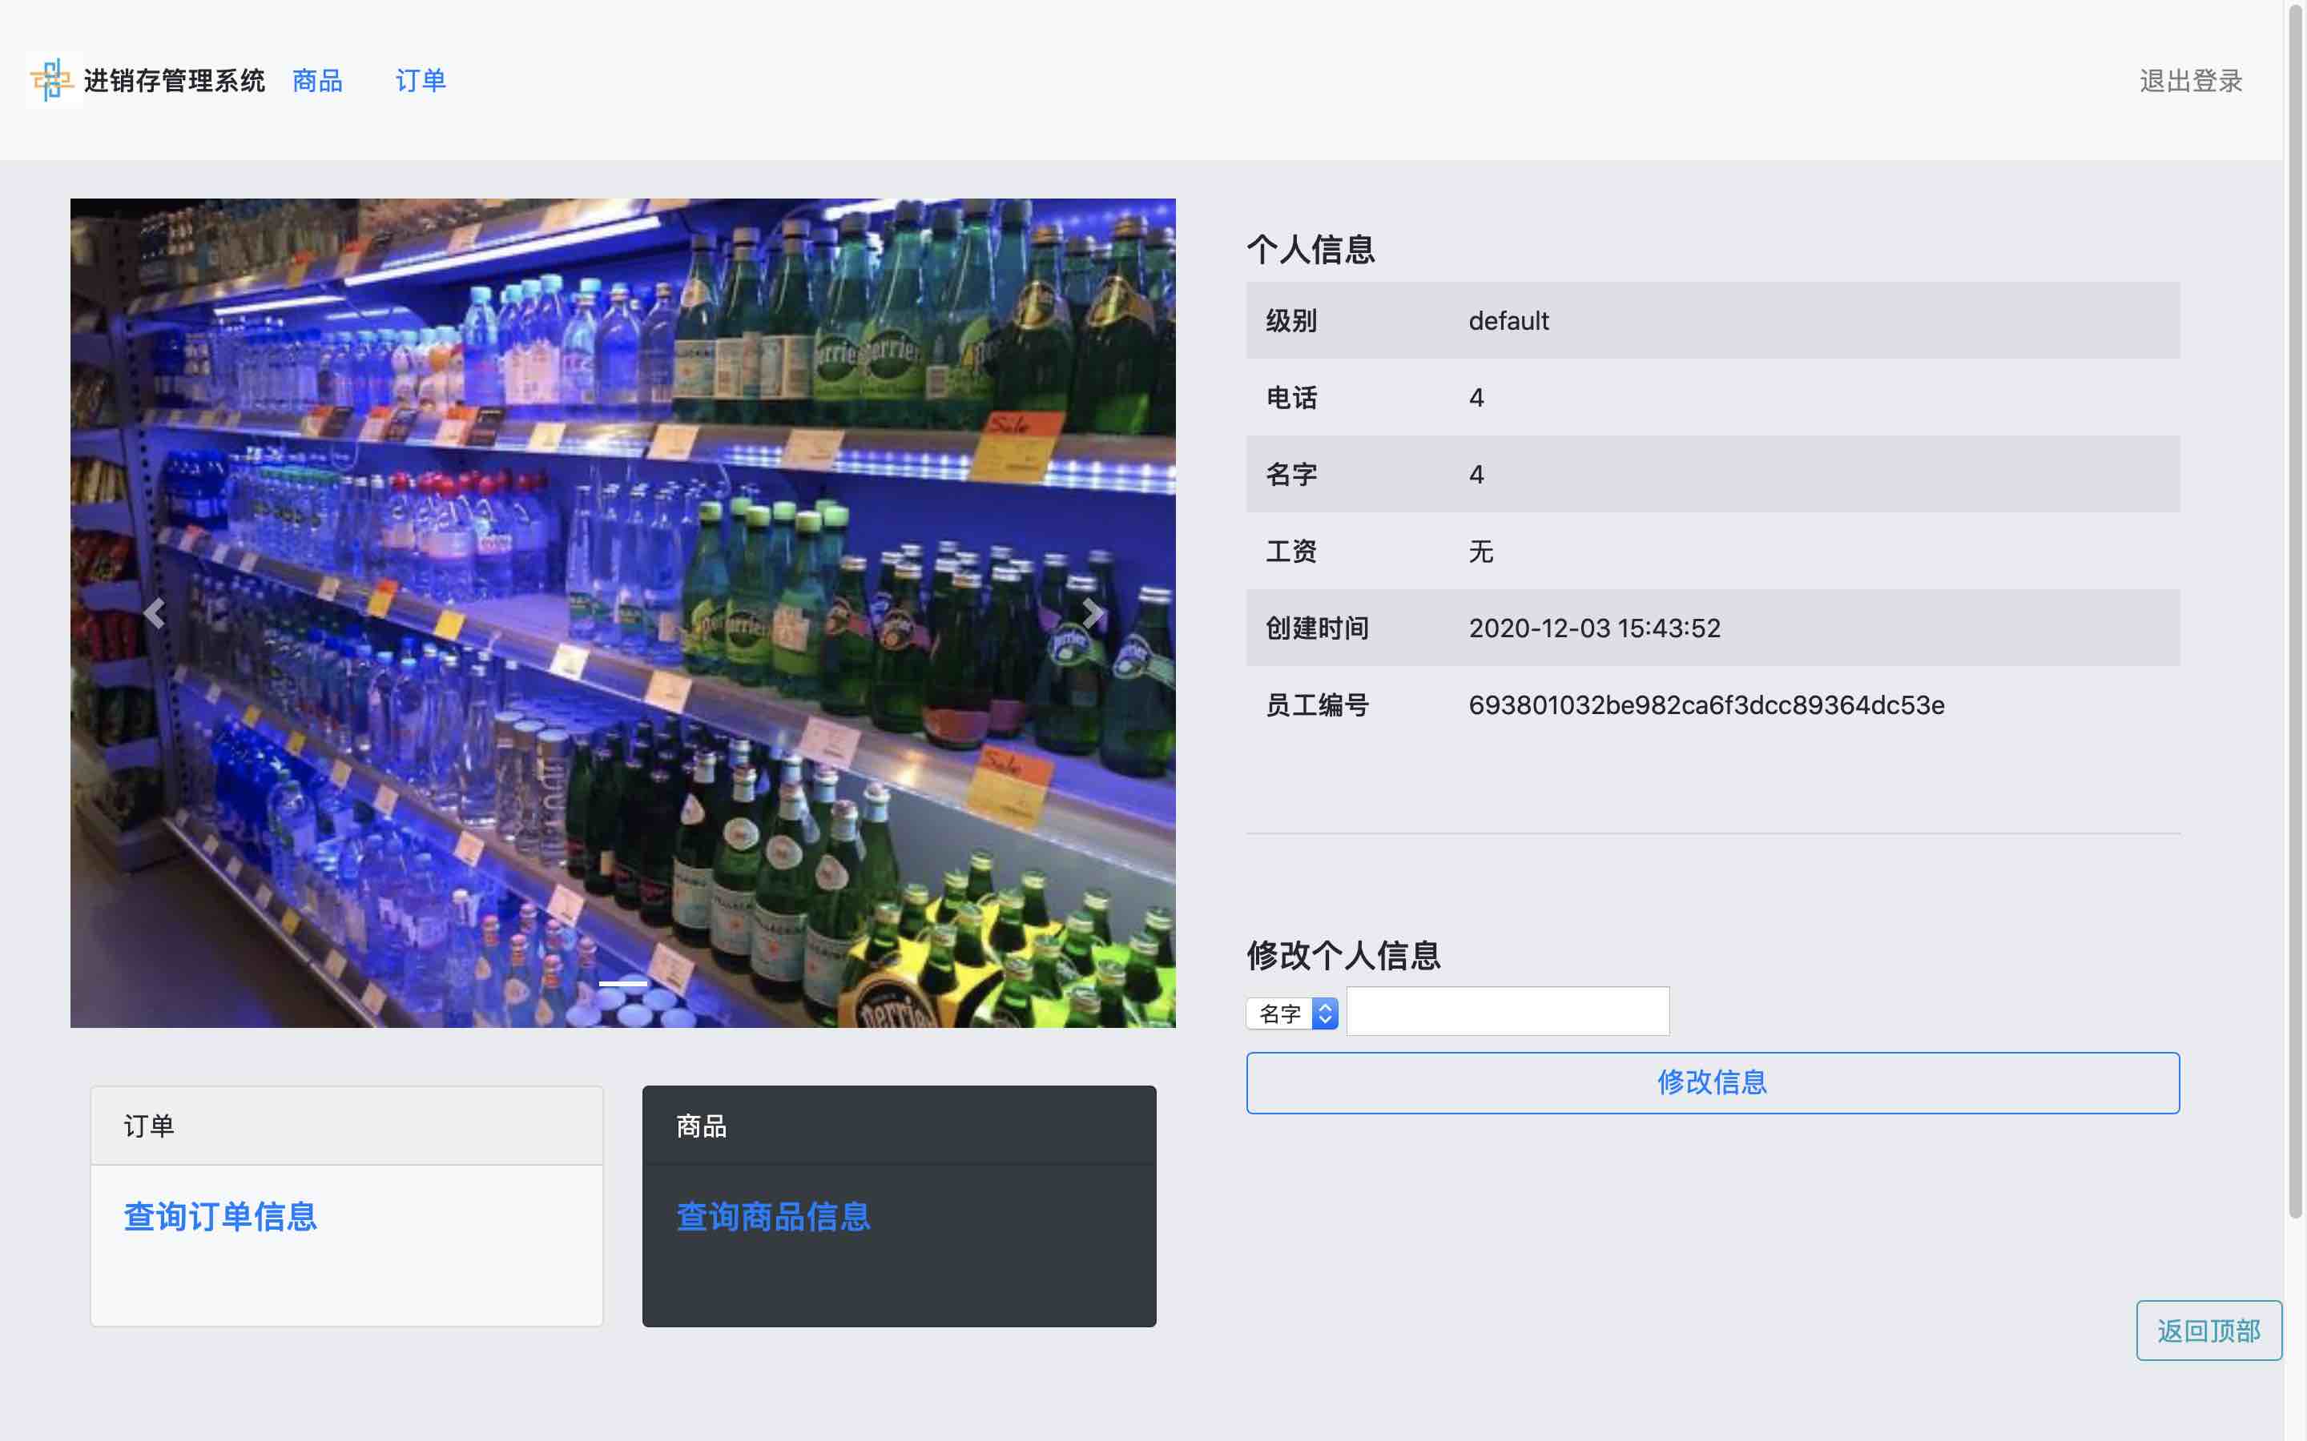Click the 员工编号 value row
This screenshot has width=2307, height=1441.
1705,705
